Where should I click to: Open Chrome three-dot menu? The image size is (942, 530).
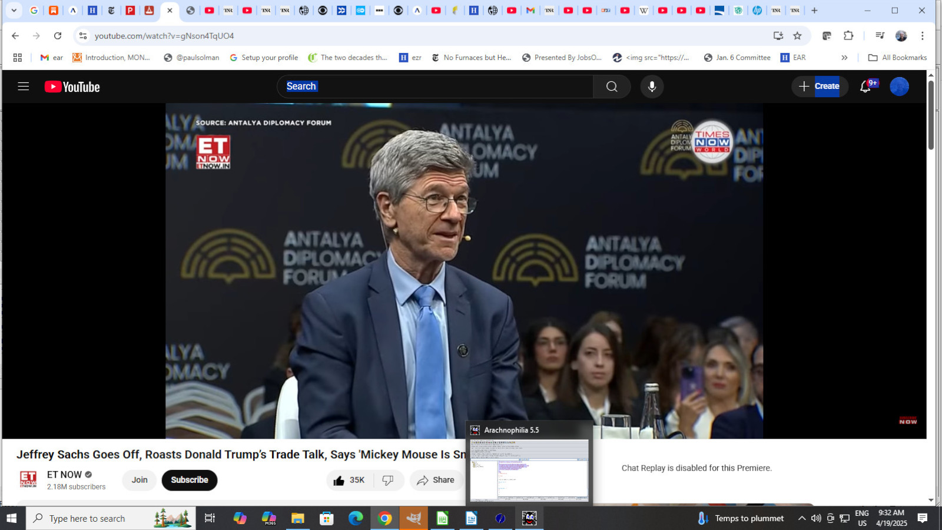coord(923,36)
